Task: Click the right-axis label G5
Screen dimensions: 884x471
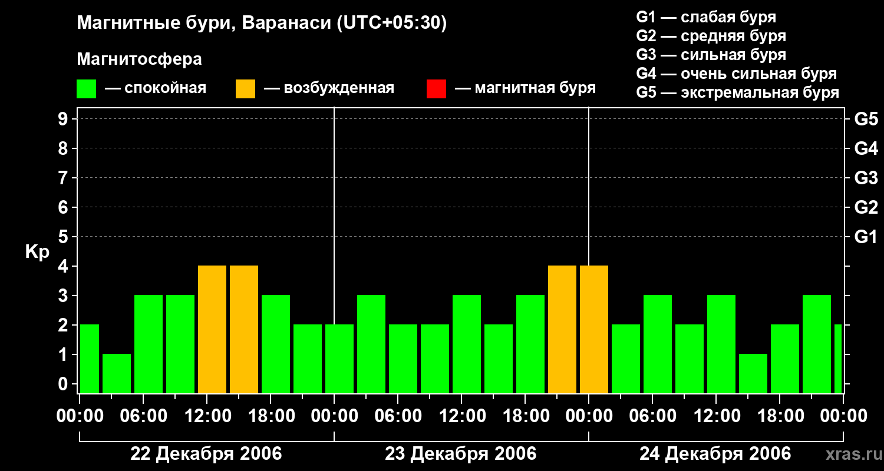Action: [866, 119]
